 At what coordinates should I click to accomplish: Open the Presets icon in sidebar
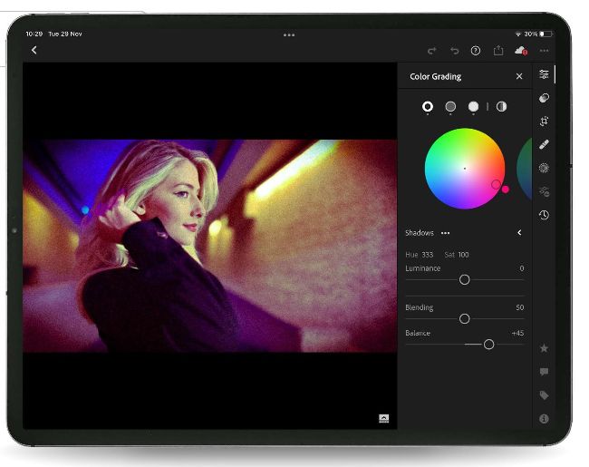point(544,168)
